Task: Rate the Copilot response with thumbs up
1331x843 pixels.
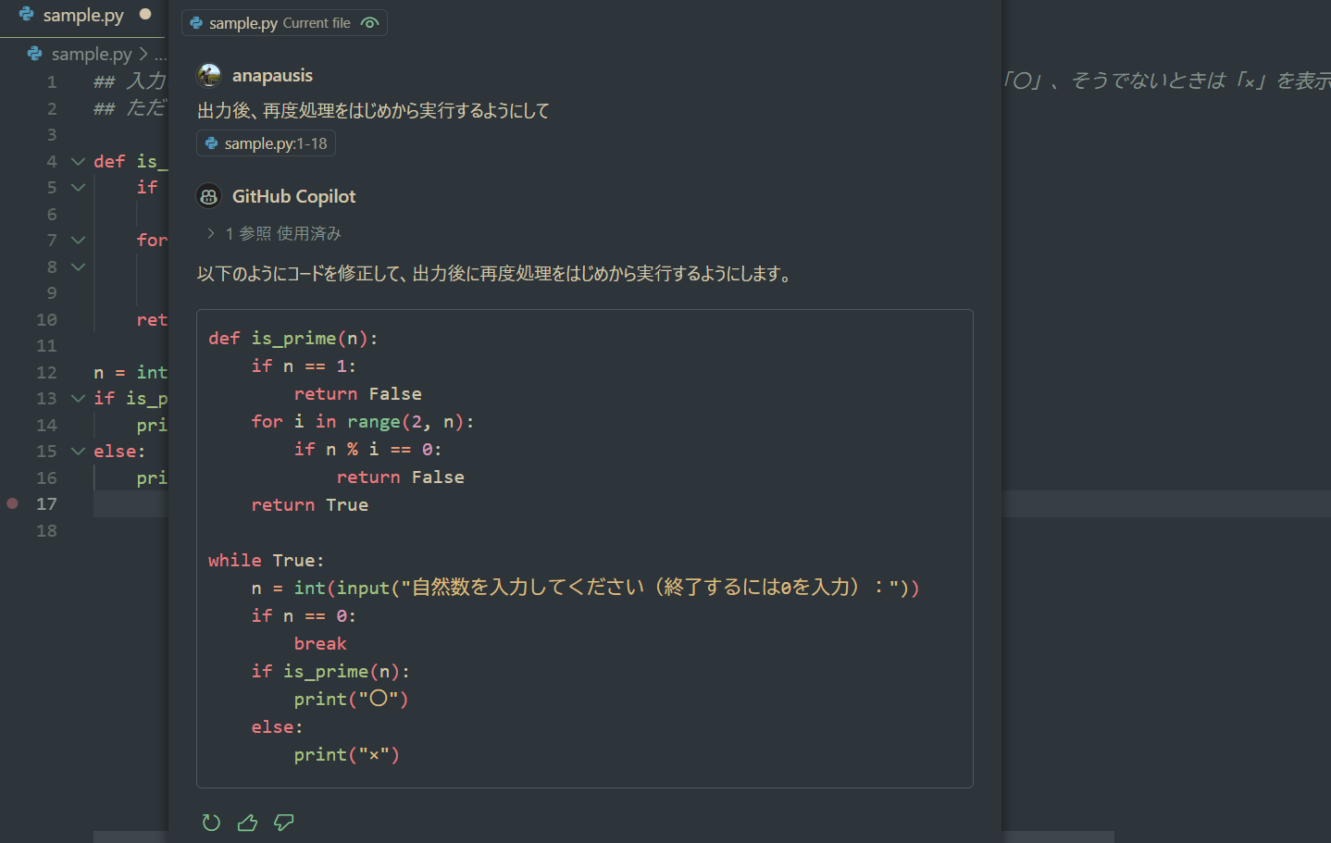Action: (x=247, y=823)
